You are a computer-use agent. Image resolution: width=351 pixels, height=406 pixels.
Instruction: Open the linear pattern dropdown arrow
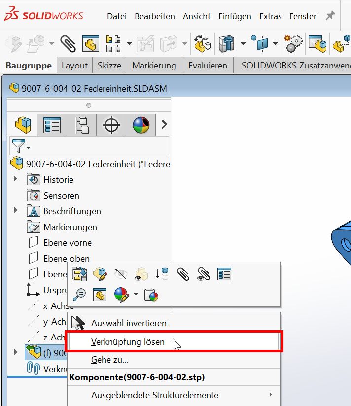click(130, 43)
